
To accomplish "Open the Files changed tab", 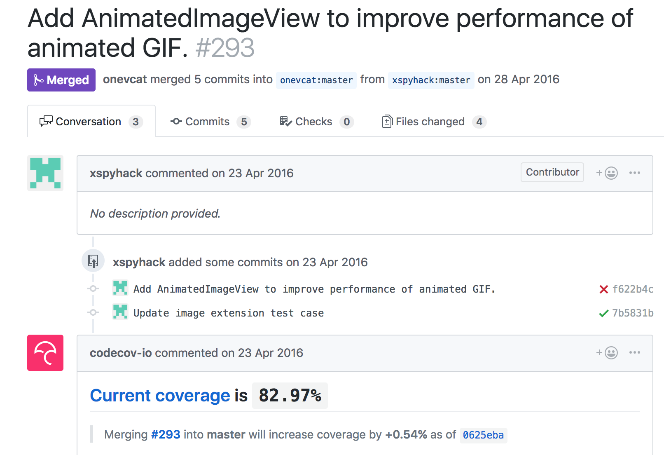I will (434, 122).
